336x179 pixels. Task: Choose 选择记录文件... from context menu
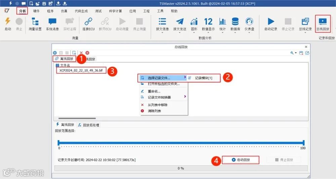163,78
